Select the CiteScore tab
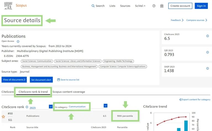The width and height of the screenshot is (212, 131). click(7, 92)
